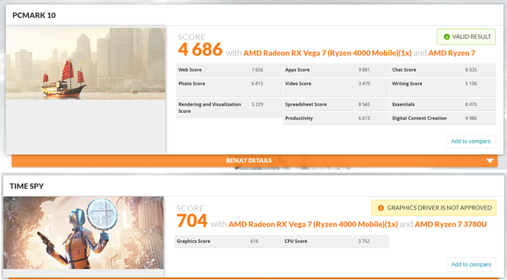Click the Valid Result badge
Viewport: 507px width, 280px height.
(466, 37)
